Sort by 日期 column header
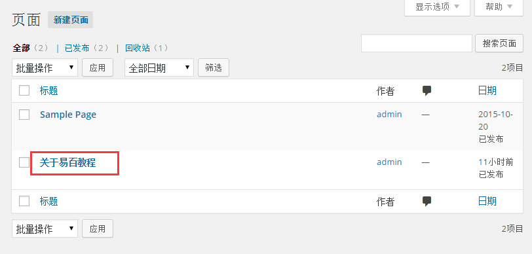532x254 pixels. click(487, 90)
